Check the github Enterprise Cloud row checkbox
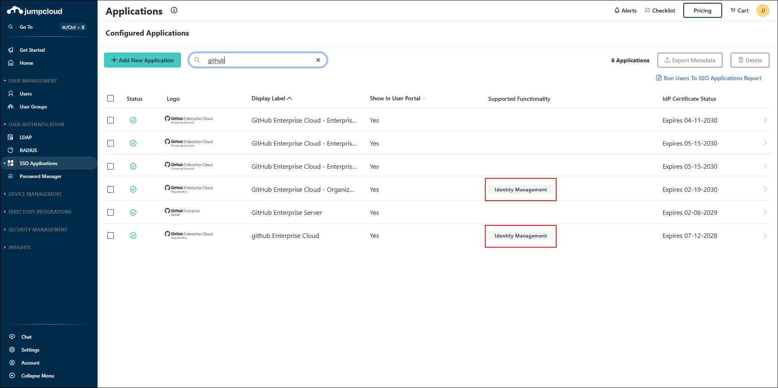This screenshot has height=388, width=778. [111, 235]
